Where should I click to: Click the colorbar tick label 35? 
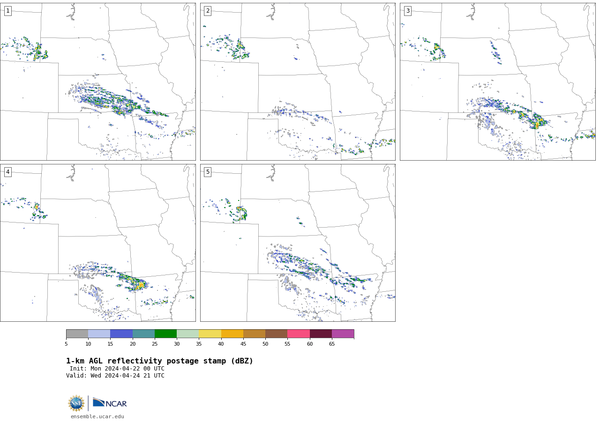199,344
